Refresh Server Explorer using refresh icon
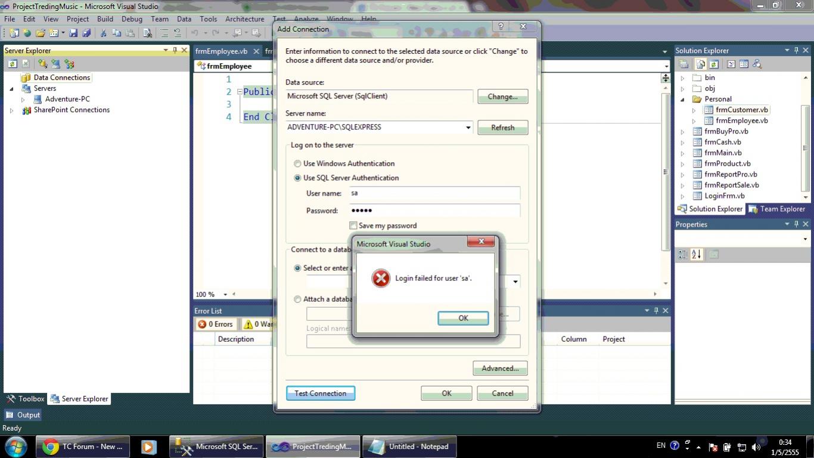814x458 pixels. 13,64
